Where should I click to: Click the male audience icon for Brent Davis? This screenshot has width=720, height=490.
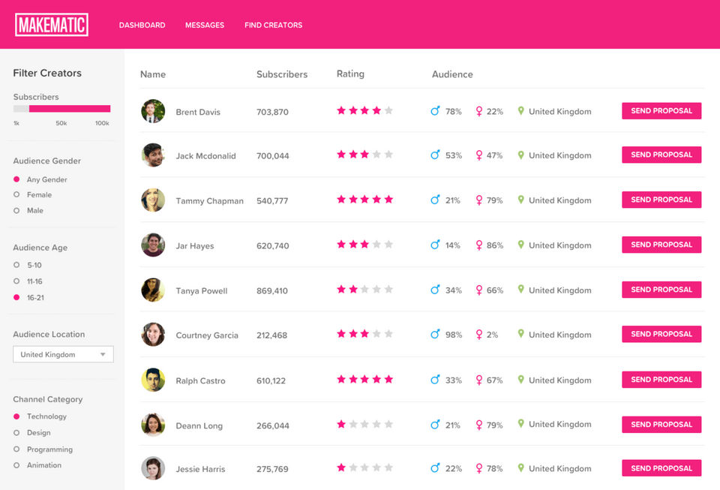tap(435, 111)
